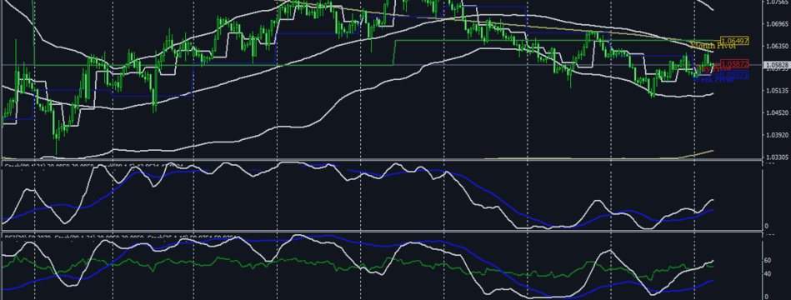Click the 1.04520 value on price scale
This screenshot has height=300, width=791.
776,113
